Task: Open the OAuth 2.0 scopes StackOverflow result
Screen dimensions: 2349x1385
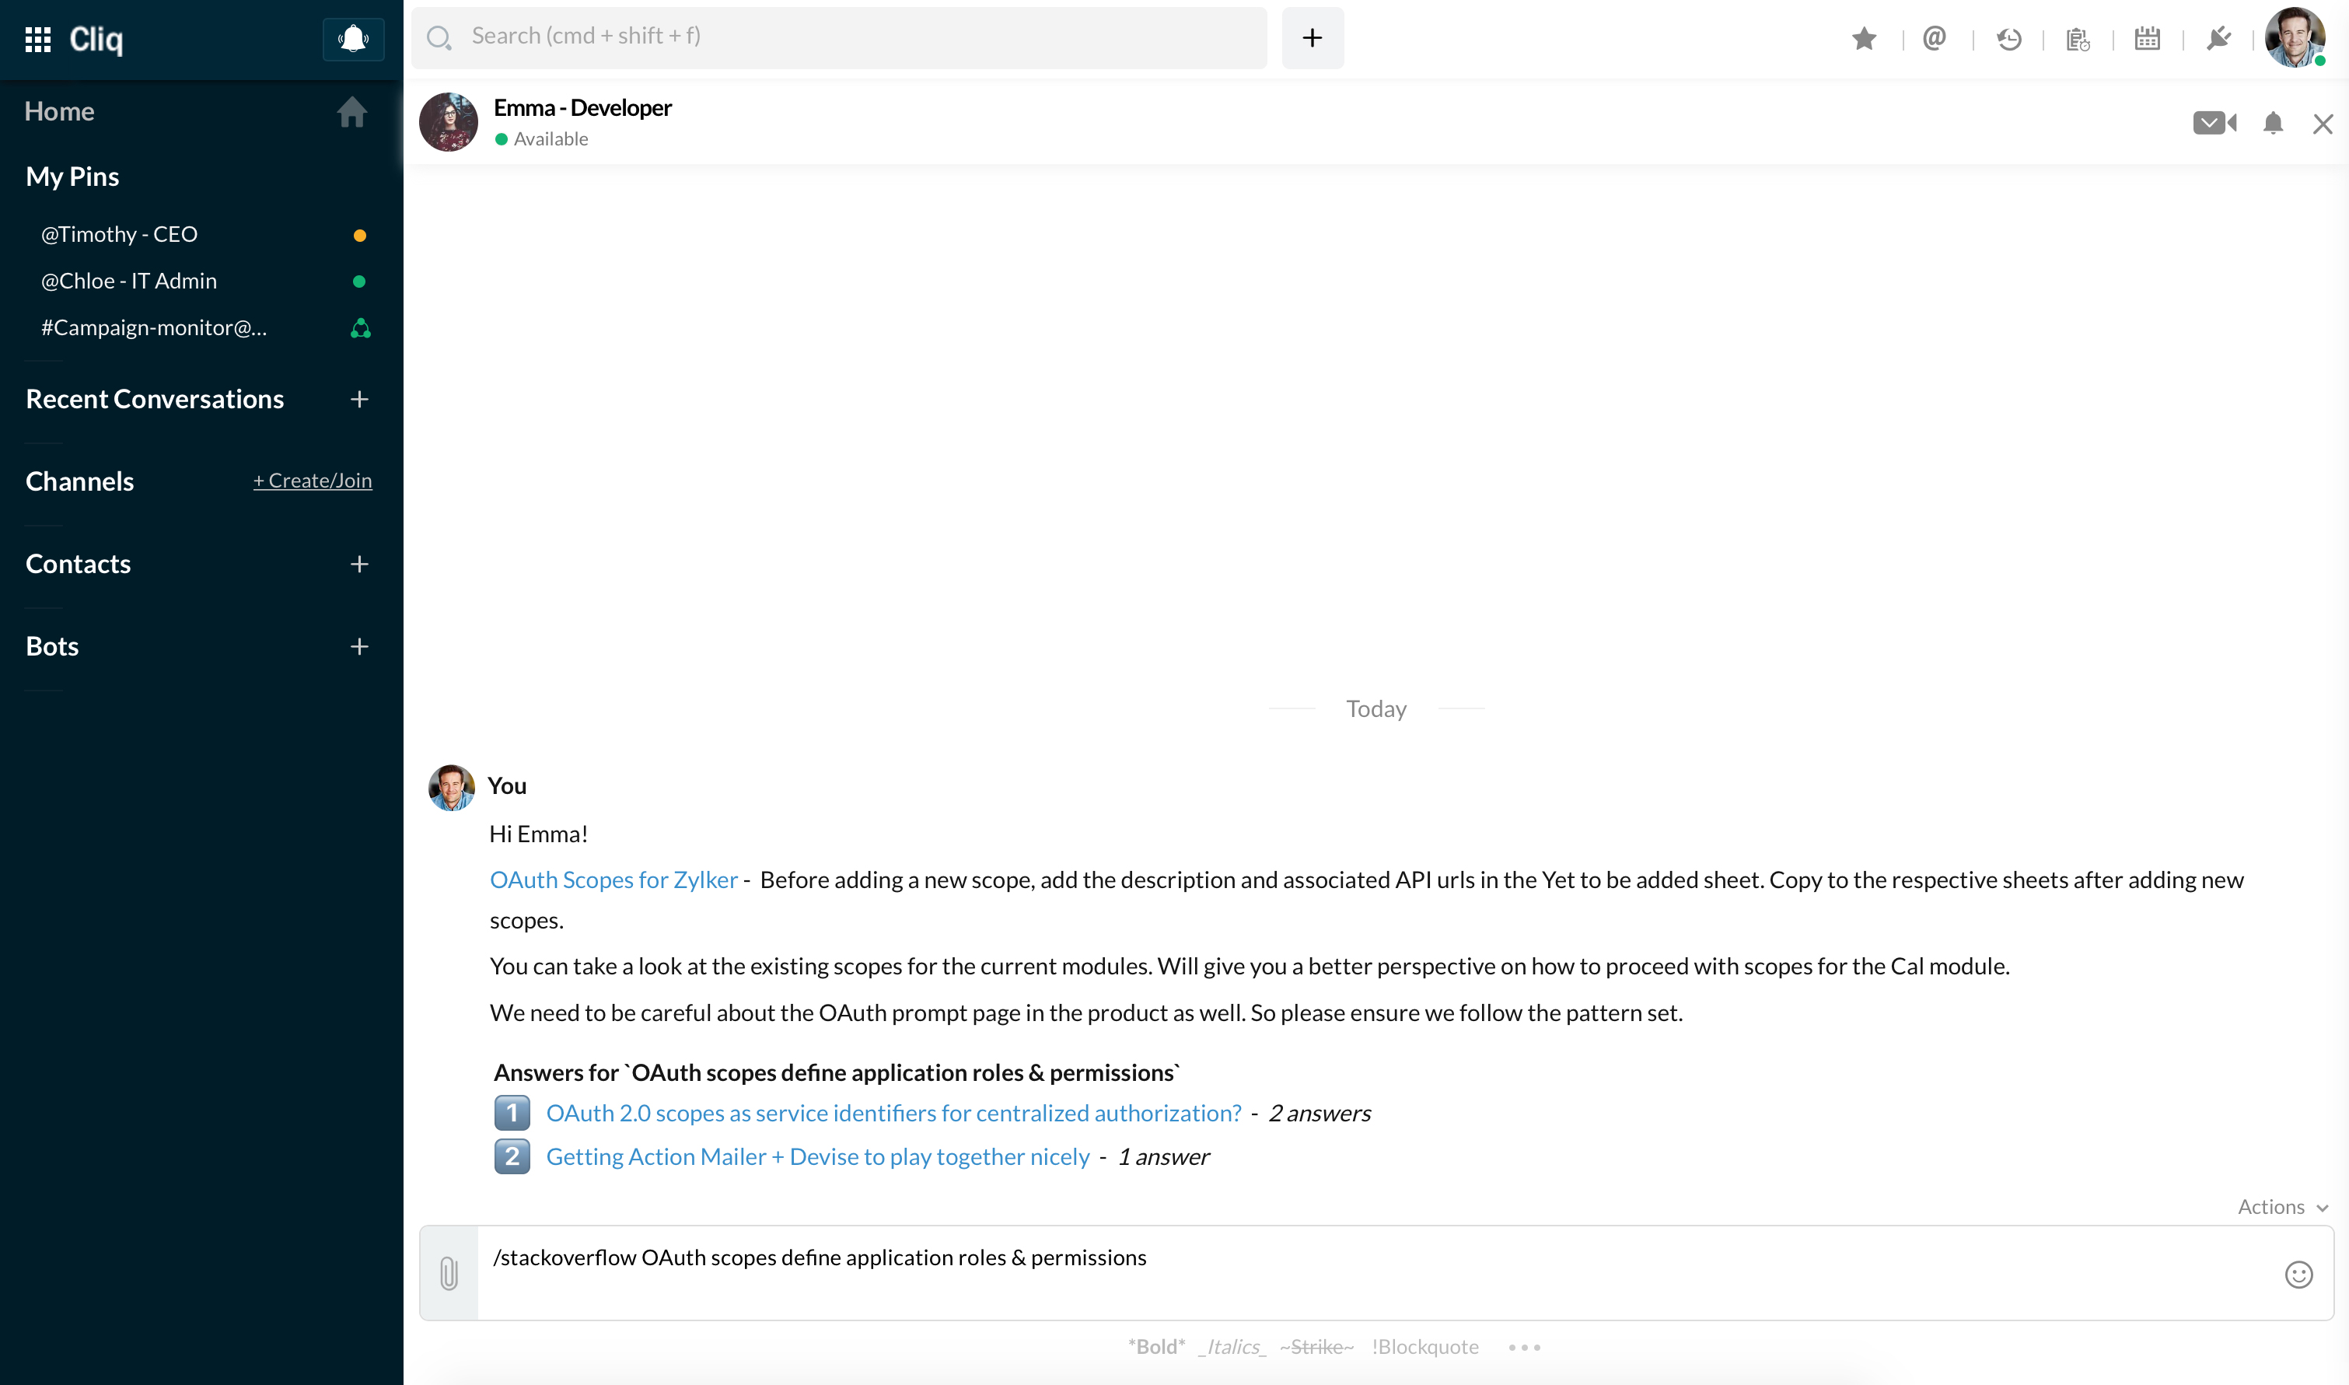Action: tap(893, 1114)
